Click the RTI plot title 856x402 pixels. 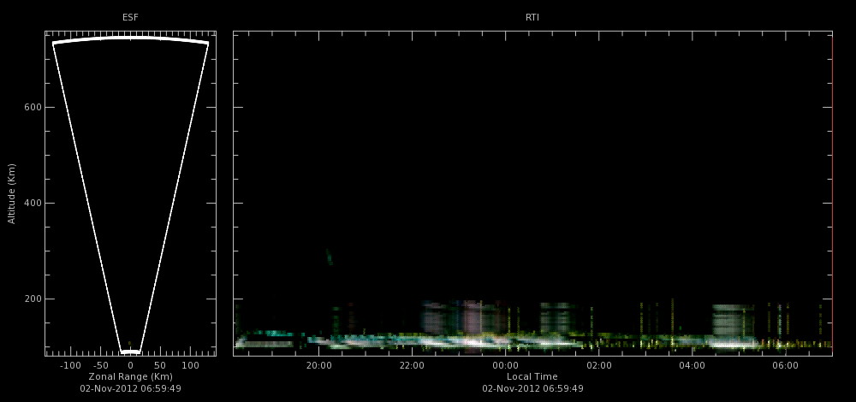click(x=532, y=17)
